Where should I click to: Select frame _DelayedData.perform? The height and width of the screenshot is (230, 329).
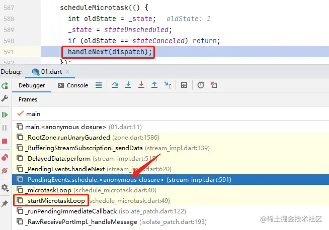coord(171,159)
